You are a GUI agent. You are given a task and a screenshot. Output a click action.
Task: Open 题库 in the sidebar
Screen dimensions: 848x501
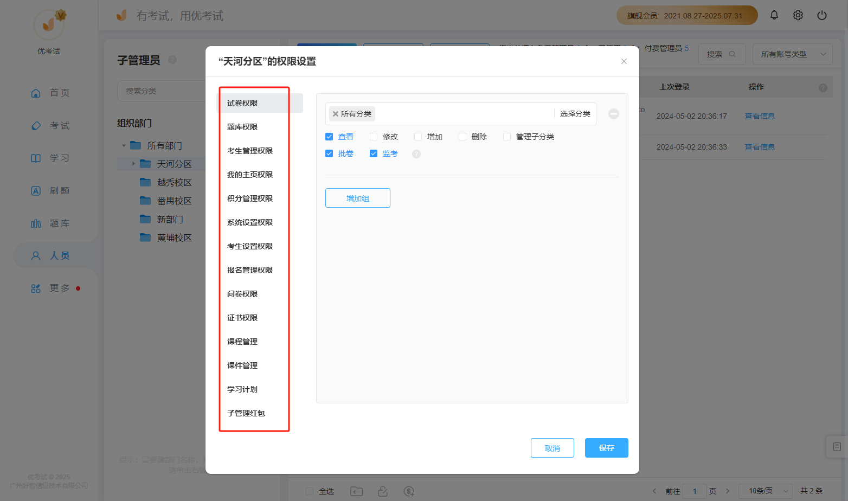point(50,223)
